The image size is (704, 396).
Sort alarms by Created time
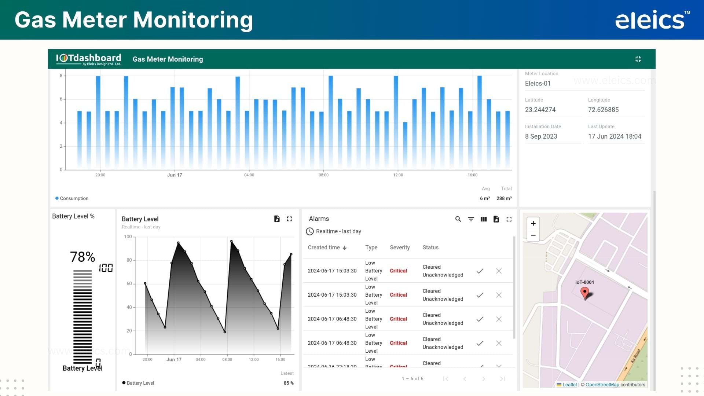coord(327,247)
